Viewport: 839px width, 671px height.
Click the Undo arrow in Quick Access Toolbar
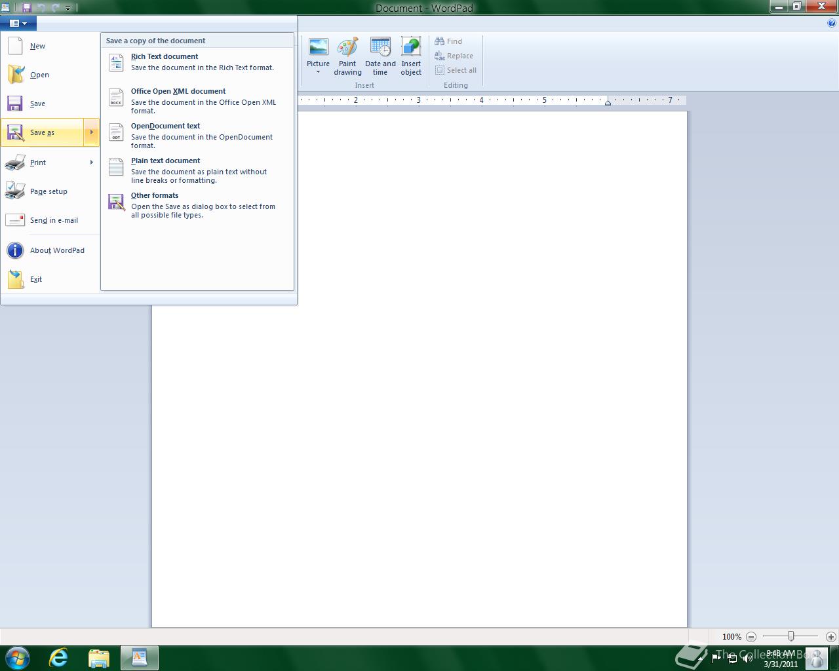coord(41,8)
